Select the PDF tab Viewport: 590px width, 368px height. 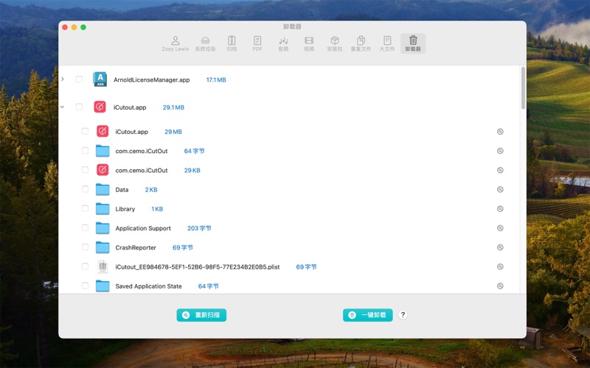click(257, 43)
